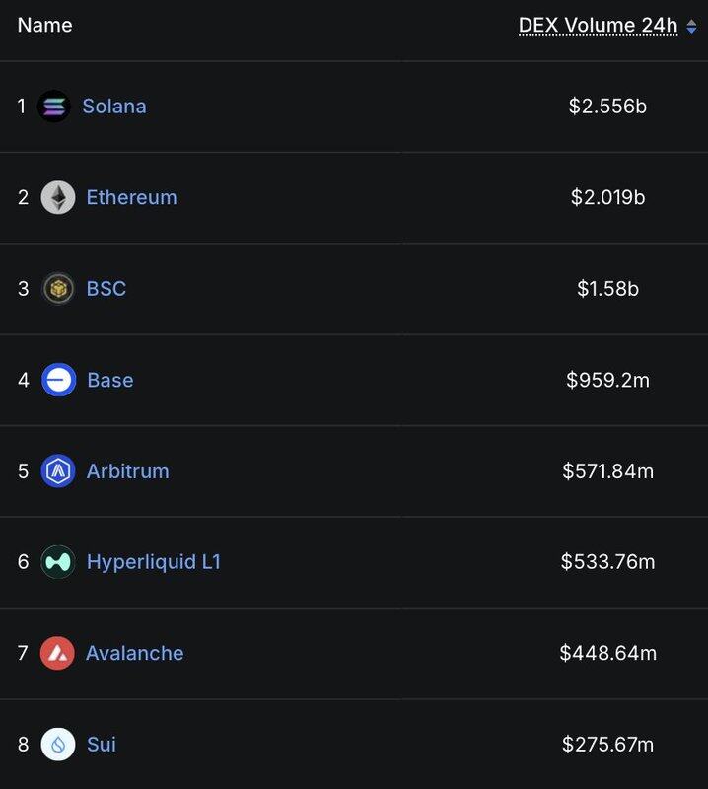Open the Solana chain link
This screenshot has height=789, width=708.
pyautogui.click(x=114, y=107)
